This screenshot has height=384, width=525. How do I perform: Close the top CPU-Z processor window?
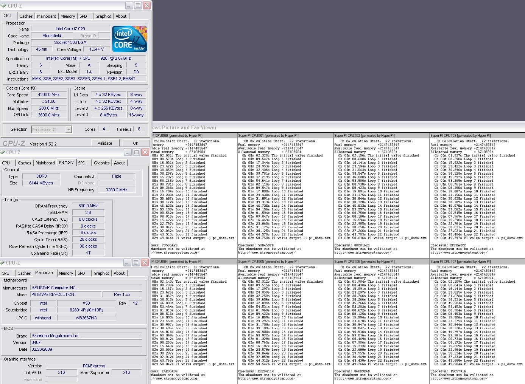[146, 5]
